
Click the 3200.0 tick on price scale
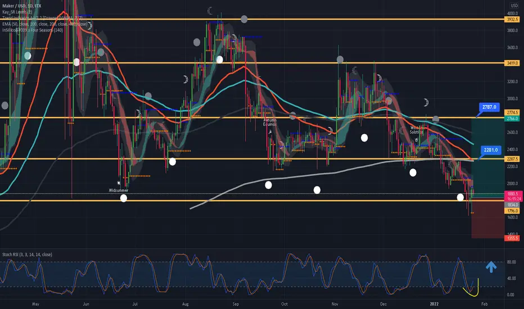(x=512, y=81)
